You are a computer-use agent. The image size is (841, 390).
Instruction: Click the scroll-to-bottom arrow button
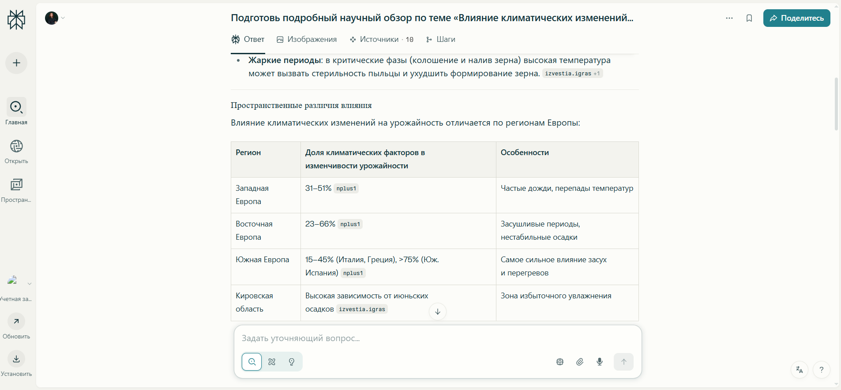438,312
